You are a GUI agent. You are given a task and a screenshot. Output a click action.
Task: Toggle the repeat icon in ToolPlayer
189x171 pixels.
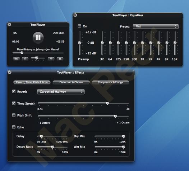click(x=15, y=33)
